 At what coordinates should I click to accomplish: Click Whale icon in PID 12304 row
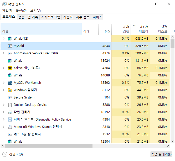point(10,141)
